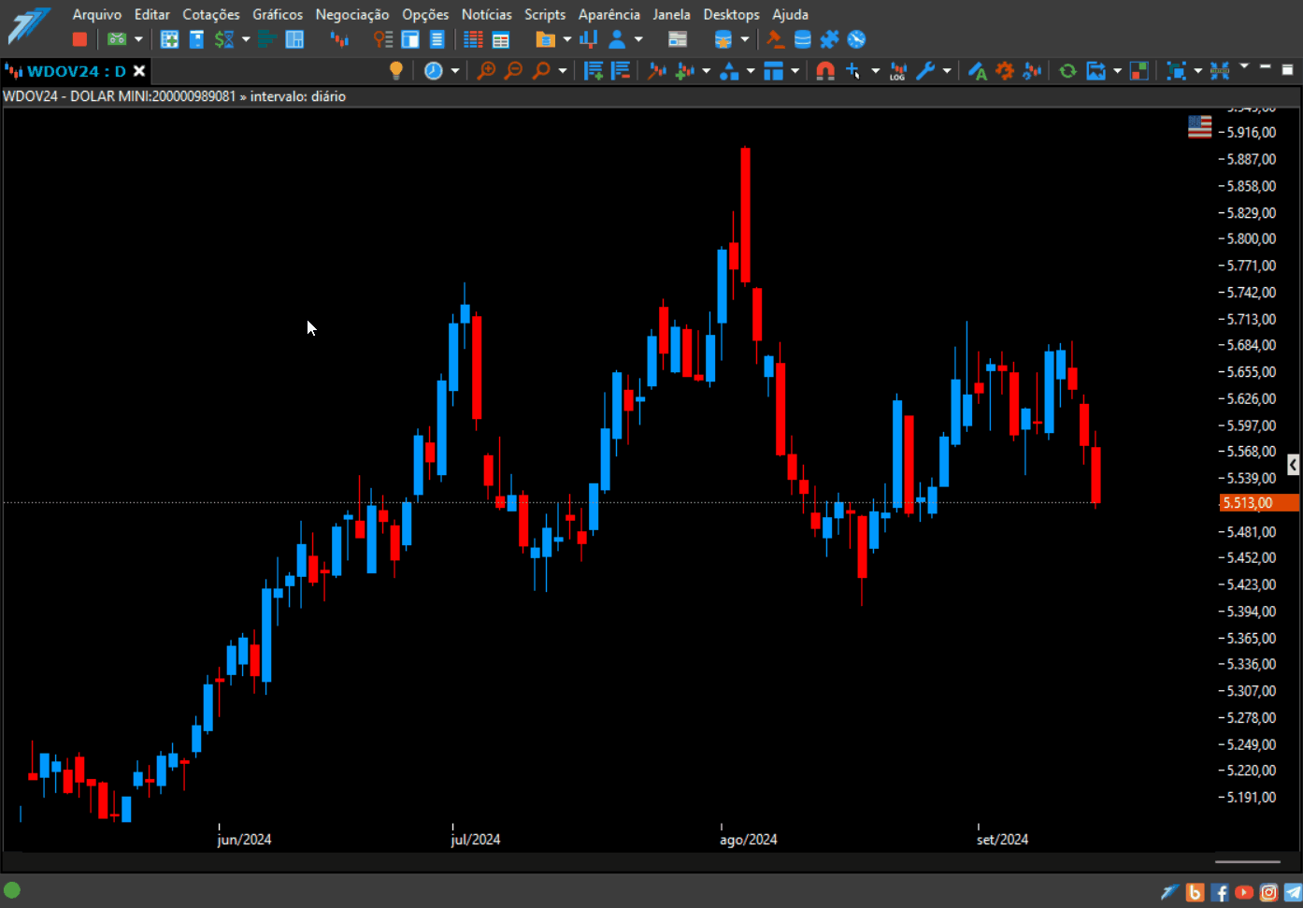Expand the clock interval dropdown arrow
The width and height of the screenshot is (1303, 908).
tap(455, 71)
